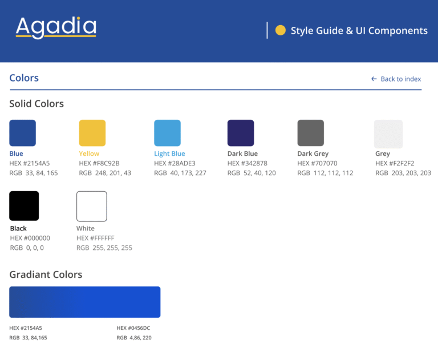
Task: Select the Blue color swatch
Action: 22,133
